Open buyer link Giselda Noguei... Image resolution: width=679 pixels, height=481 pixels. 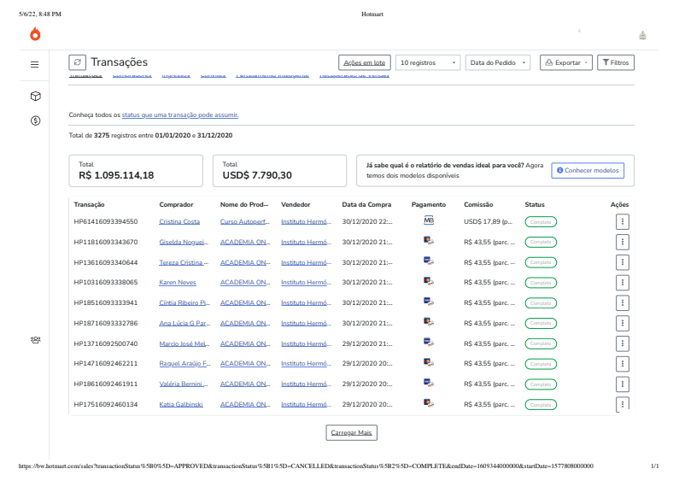point(184,243)
